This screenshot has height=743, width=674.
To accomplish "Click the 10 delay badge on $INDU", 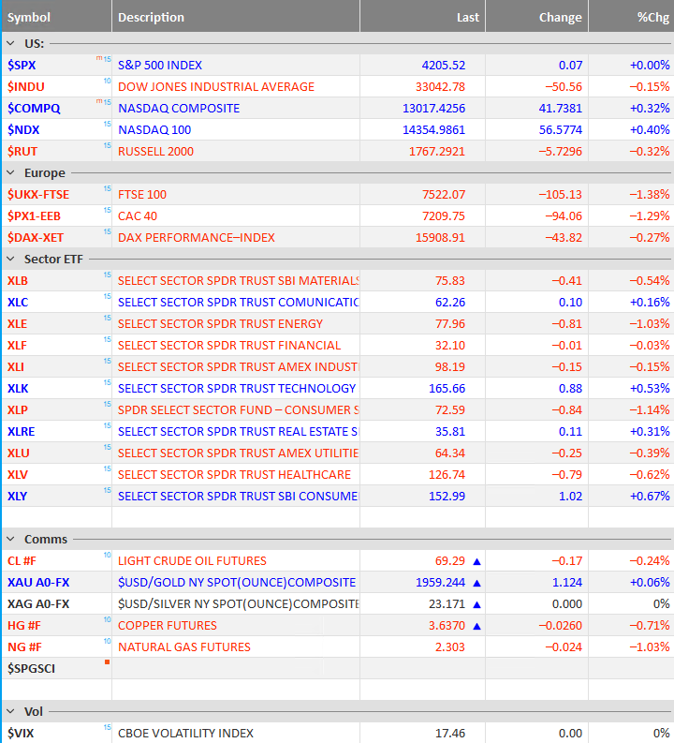I will [x=107, y=81].
